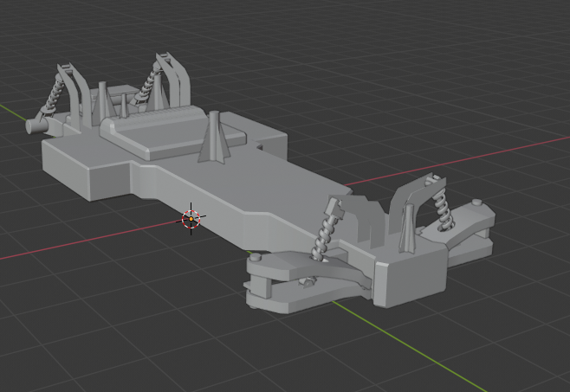The image size is (570, 392).
Task: Click the upright cone post at chassis center
Action: [215, 138]
